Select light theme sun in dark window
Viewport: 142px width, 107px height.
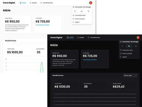pos(122,46)
